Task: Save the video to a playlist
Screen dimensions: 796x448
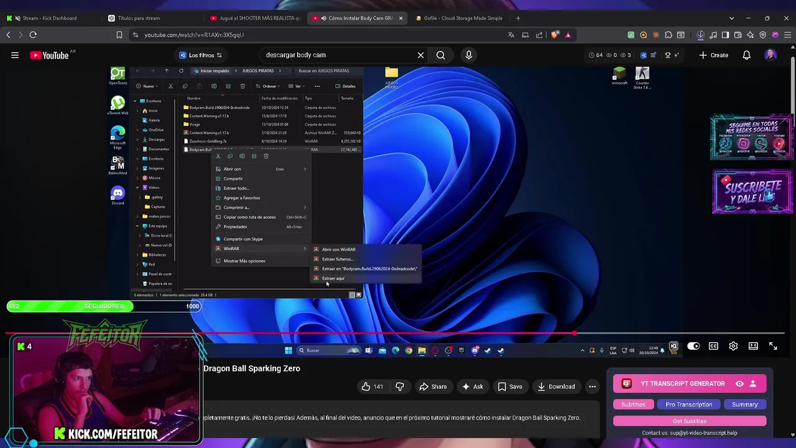Action: [510, 386]
